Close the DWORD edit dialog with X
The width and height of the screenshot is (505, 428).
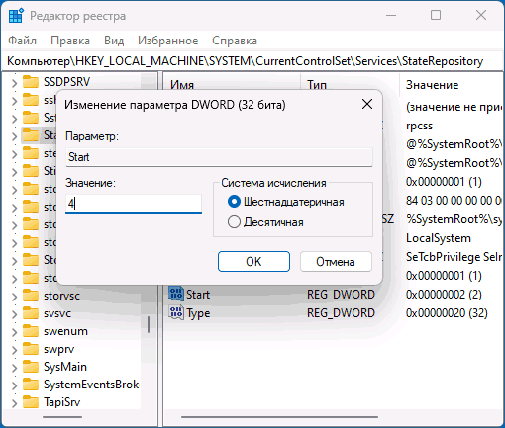pyautogui.click(x=367, y=104)
